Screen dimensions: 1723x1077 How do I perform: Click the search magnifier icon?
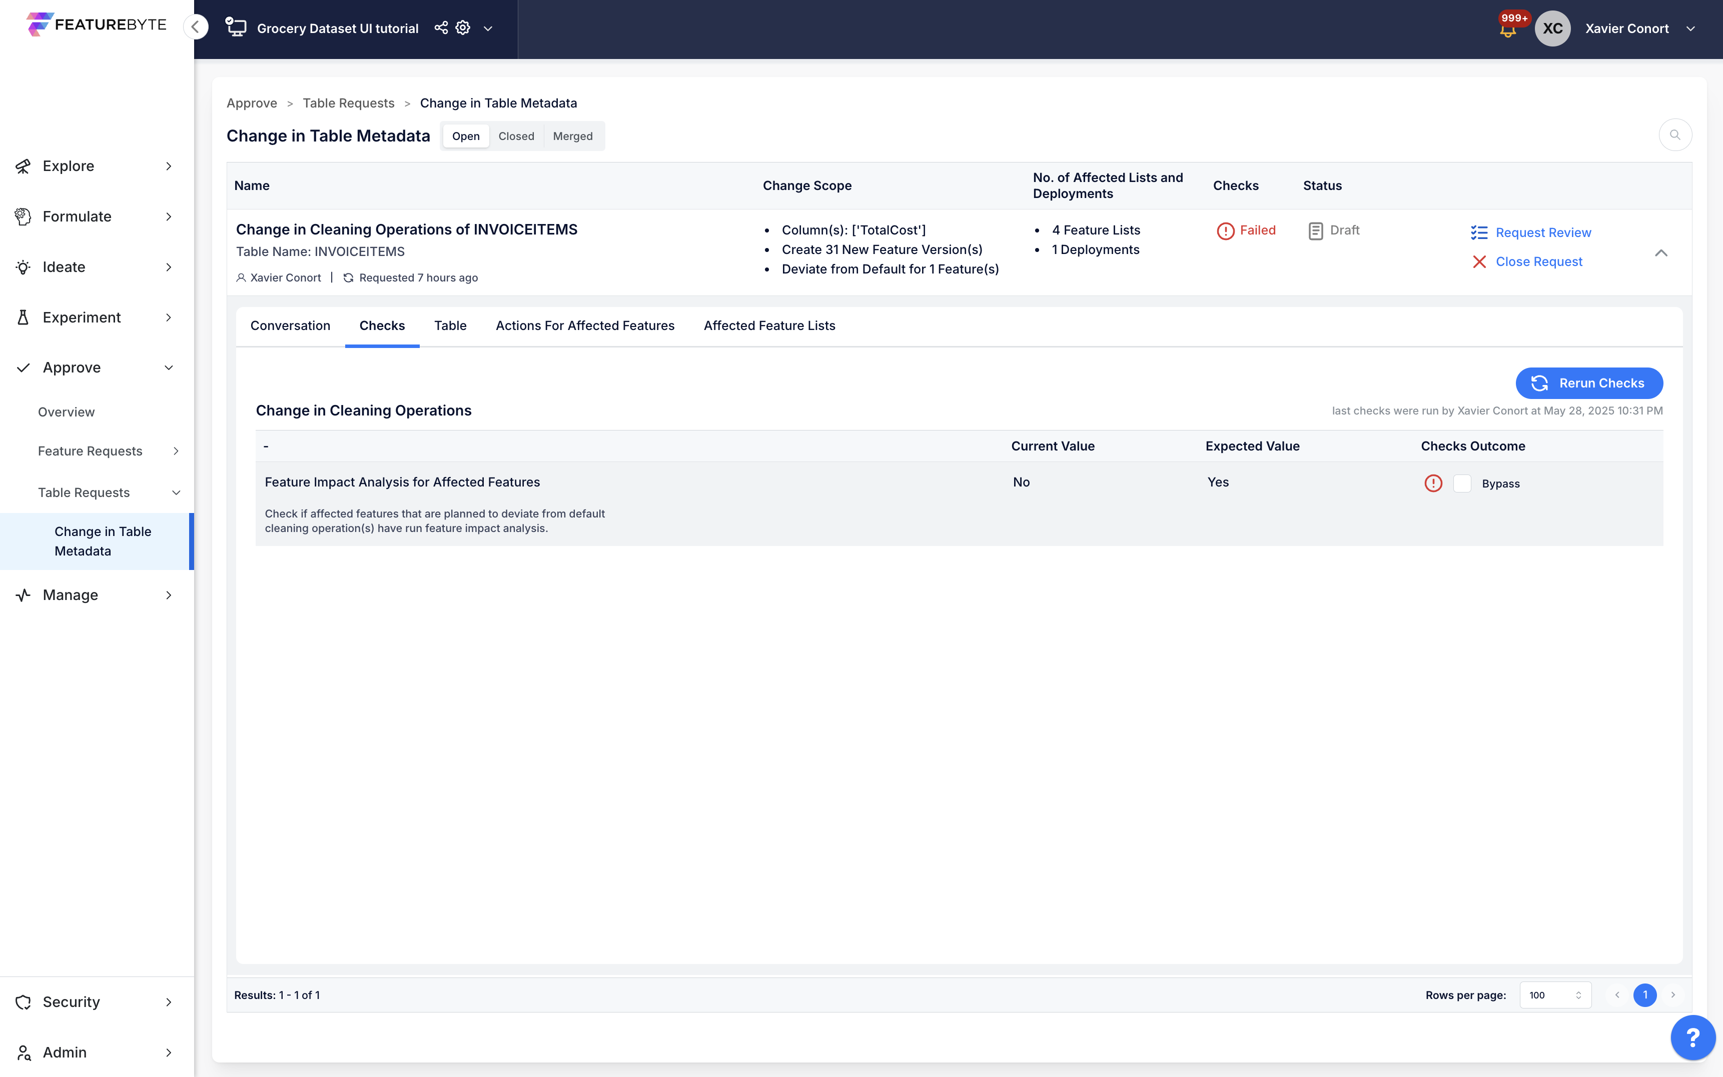point(1675,134)
